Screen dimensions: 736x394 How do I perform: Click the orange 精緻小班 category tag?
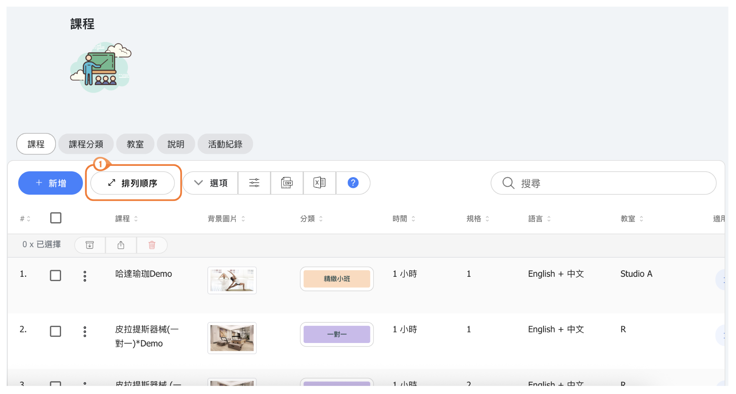pos(336,279)
